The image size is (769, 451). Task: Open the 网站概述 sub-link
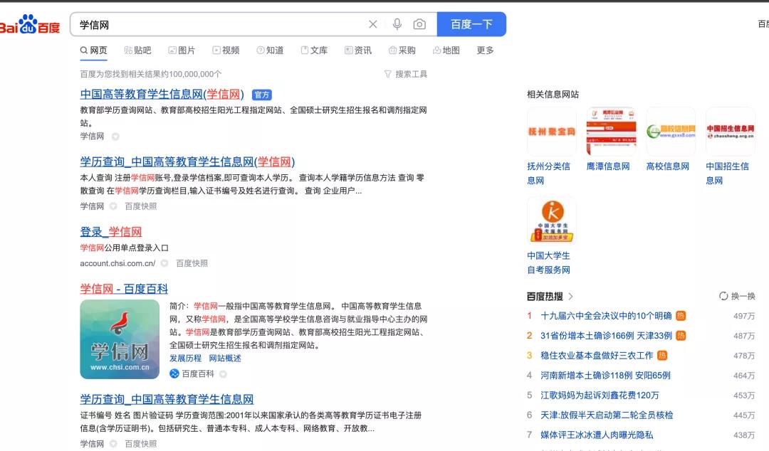coord(225,359)
